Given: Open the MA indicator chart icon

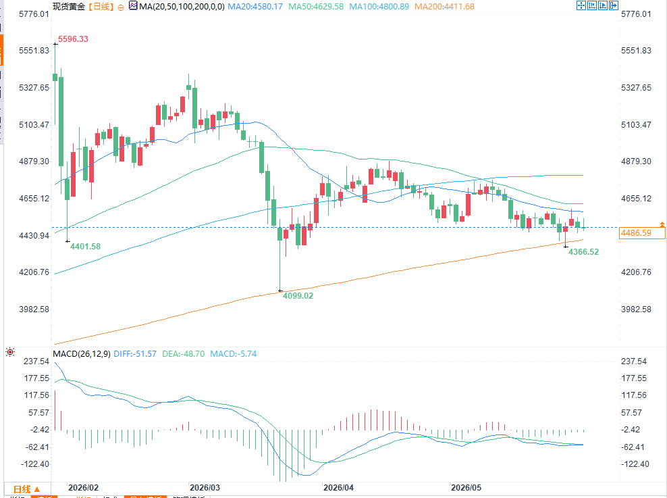Looking at the screenshot, I should 133,6.
